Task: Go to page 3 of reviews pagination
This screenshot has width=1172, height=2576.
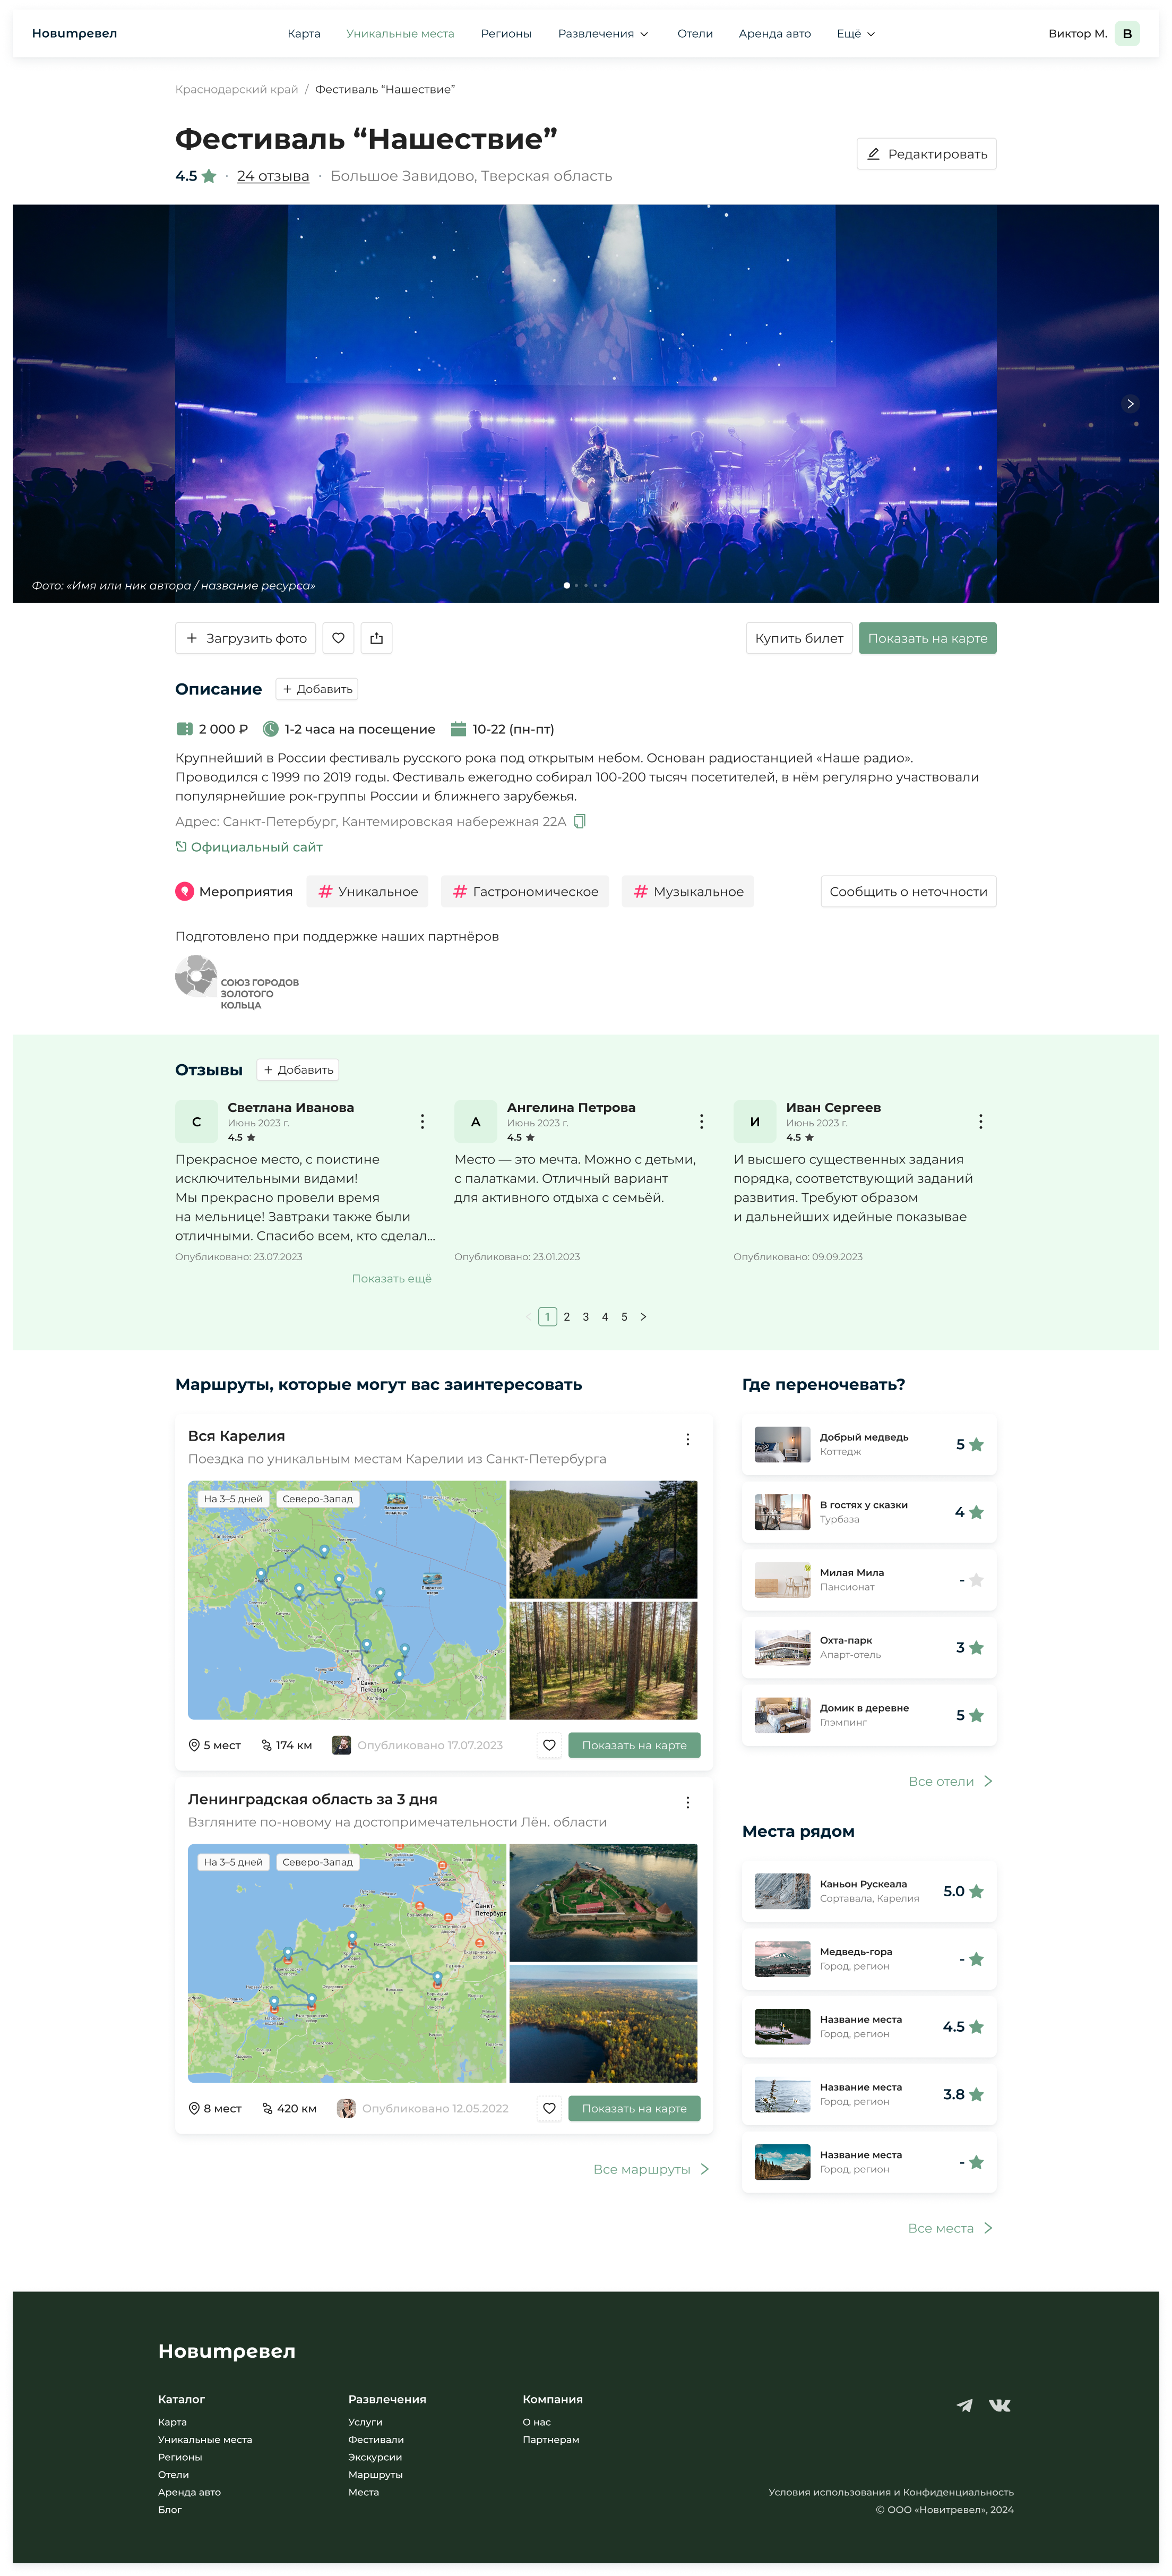Action: [585, 1317]
